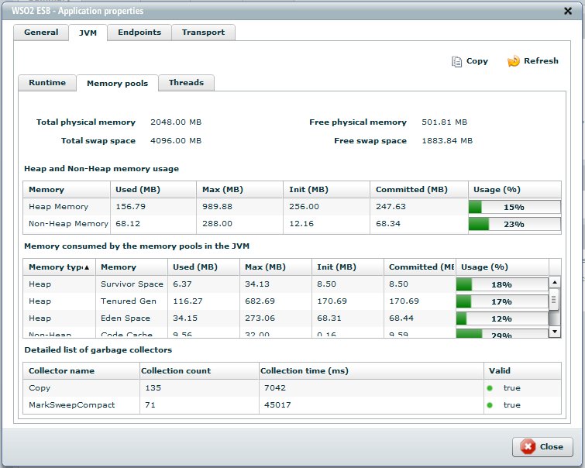Screen dimensions: 585x468
Task: Click the 4096.00 MB swap space value
Action: [x=176, y=141]
